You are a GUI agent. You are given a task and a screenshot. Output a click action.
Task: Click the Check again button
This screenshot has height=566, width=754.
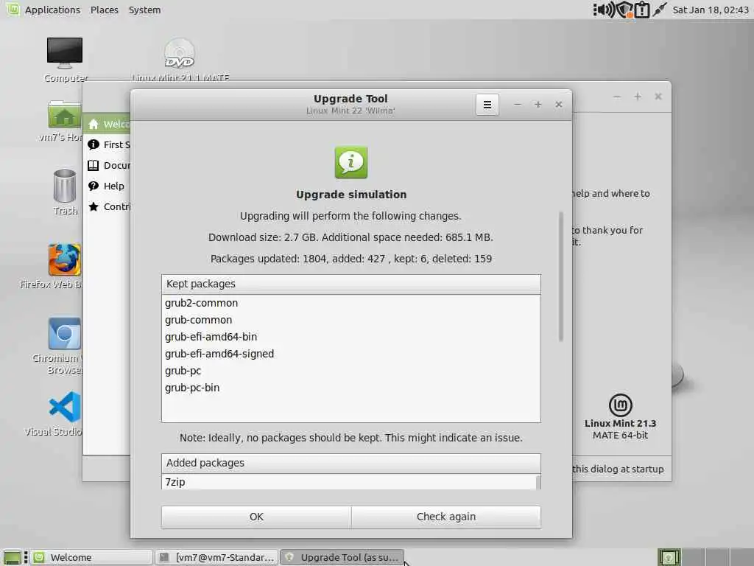(446, 517)
